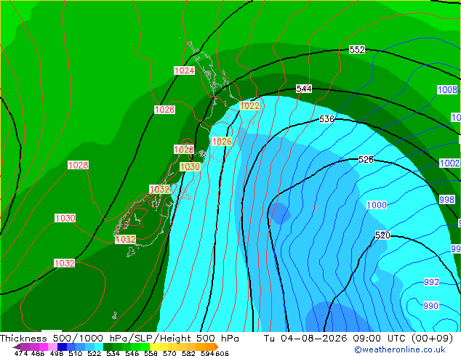Select the blue 998 pressure label
This screenshot has height=356, width=461.
pyautogui.click(x=446, y=200)
